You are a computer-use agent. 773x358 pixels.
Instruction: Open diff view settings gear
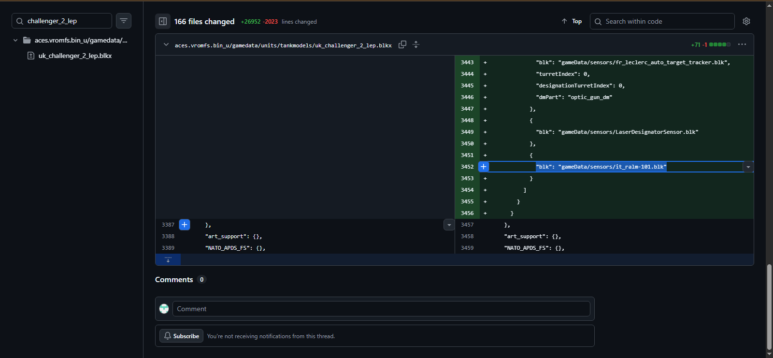[x=746, y=21]
